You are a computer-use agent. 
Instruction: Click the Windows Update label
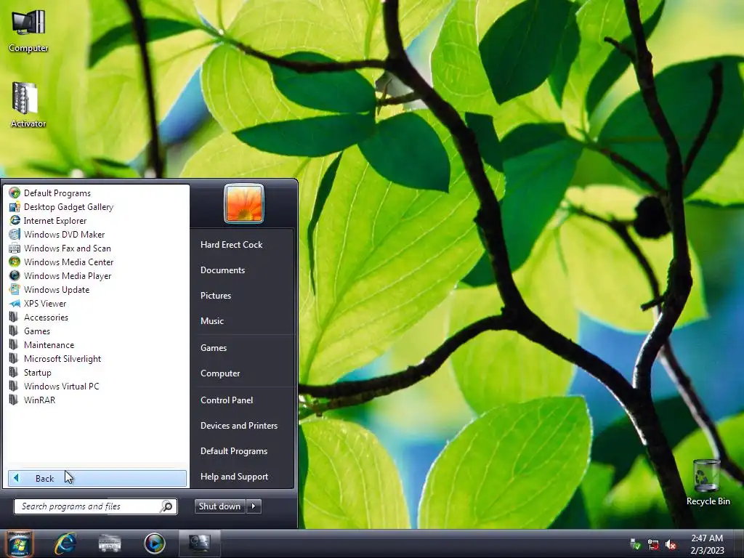pyautogui.click(x=57, y=289)
